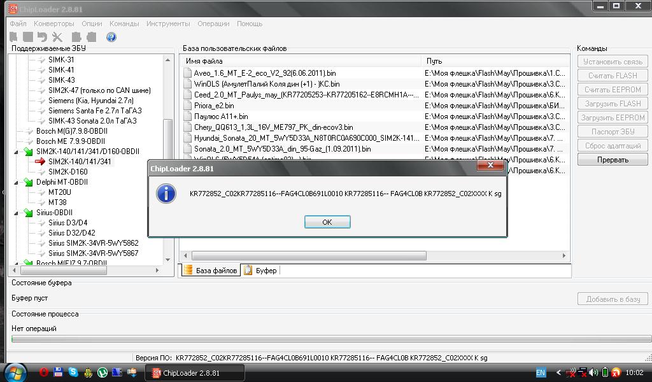Viewport: 652px width, 382px height.
Task: Open Skype from the taskbar quick launch
Action: [x=73, y=372]
